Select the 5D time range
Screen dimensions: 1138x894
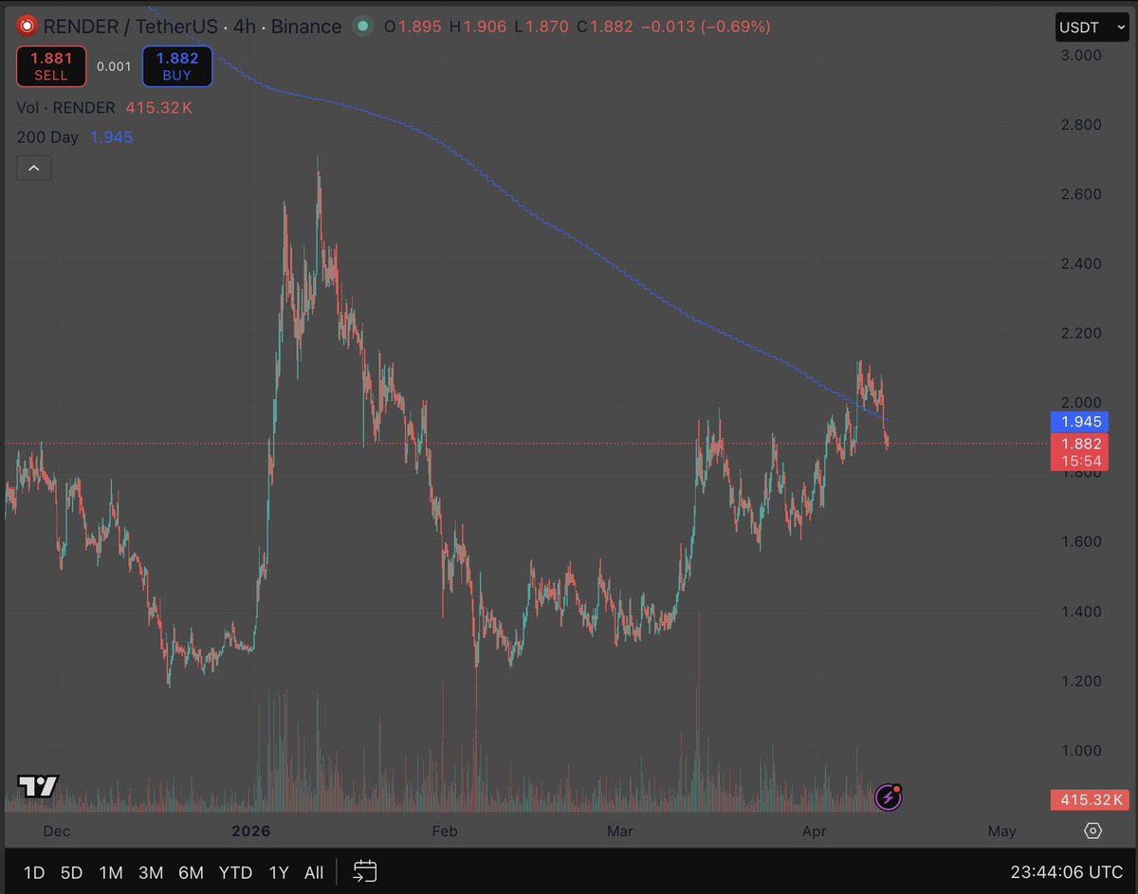point(72,872)
